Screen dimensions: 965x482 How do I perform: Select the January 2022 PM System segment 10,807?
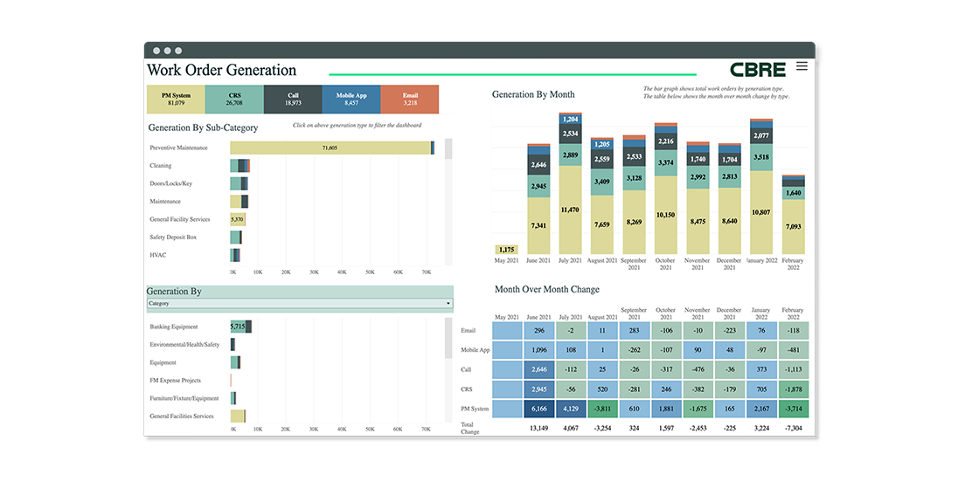761,214
